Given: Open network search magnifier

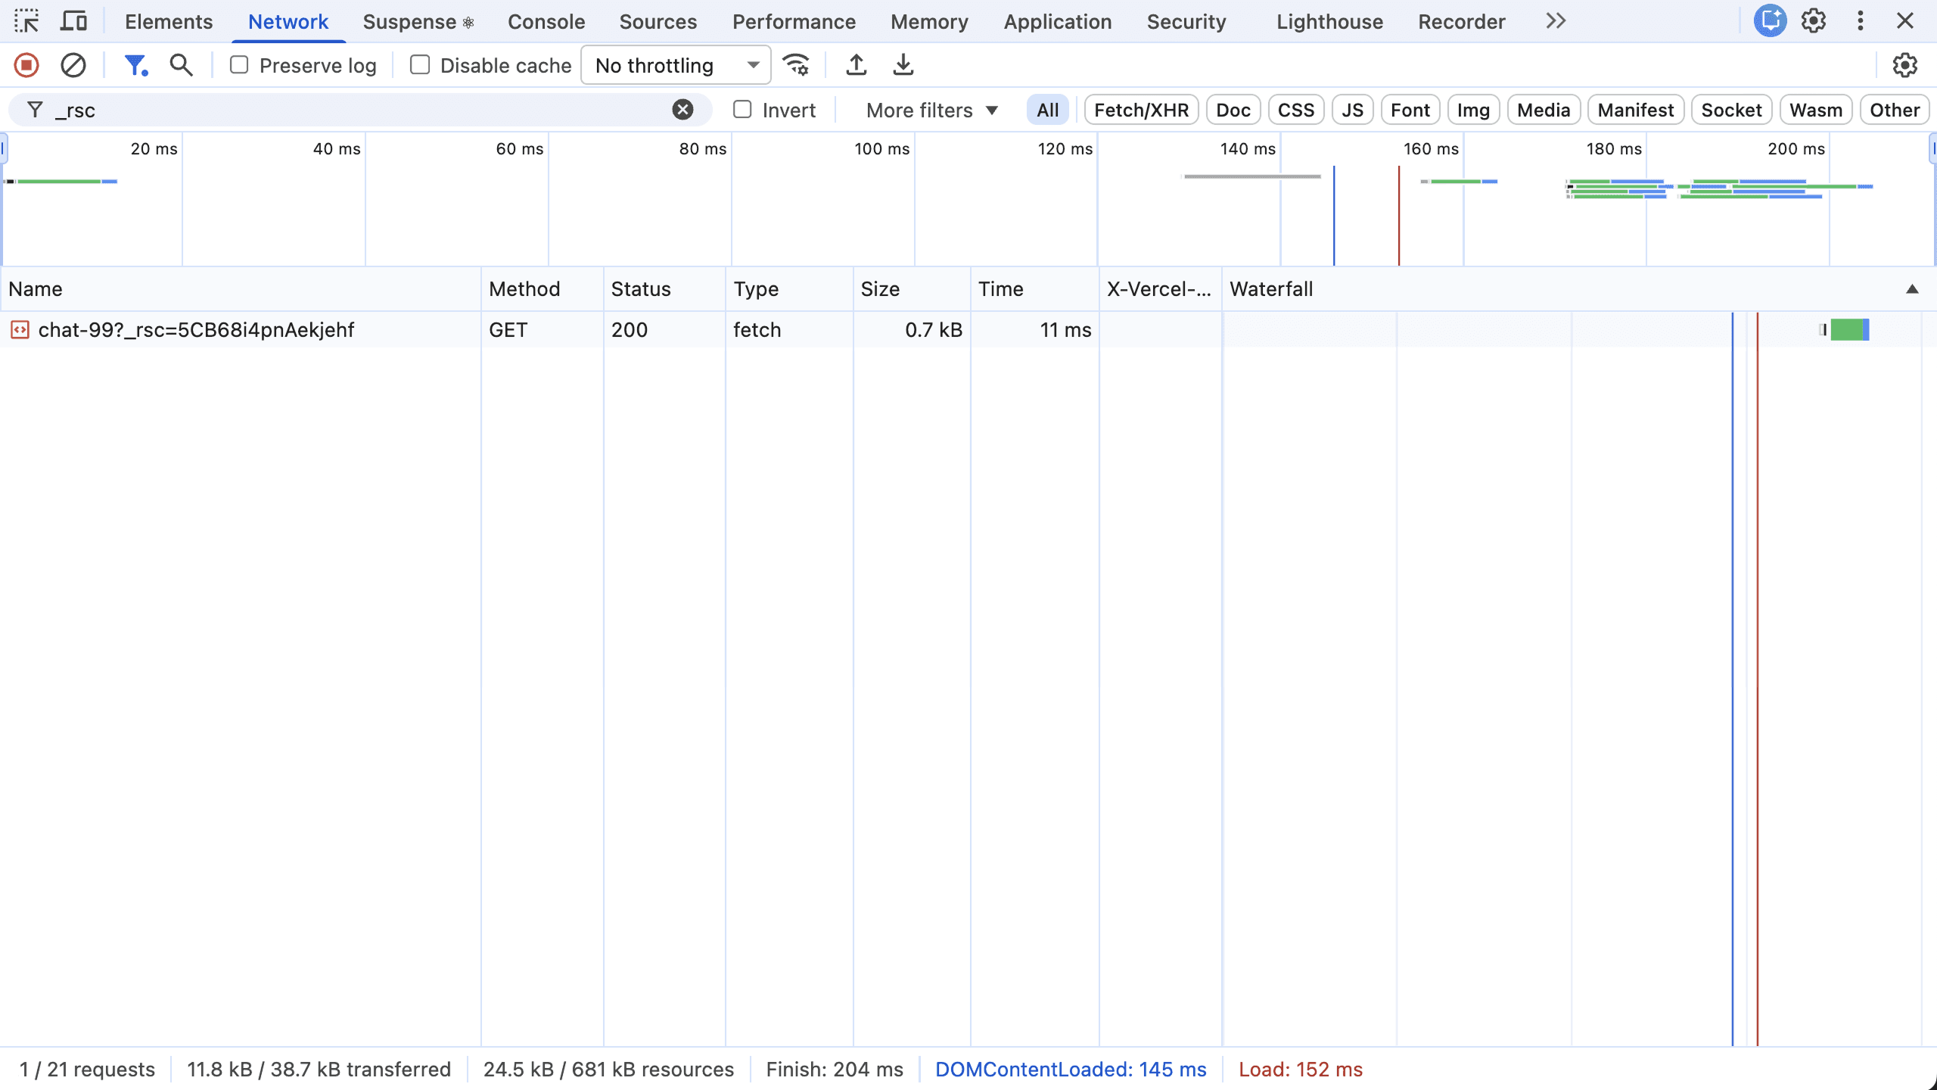Looking at the screenshot, I should coord(181,65).
